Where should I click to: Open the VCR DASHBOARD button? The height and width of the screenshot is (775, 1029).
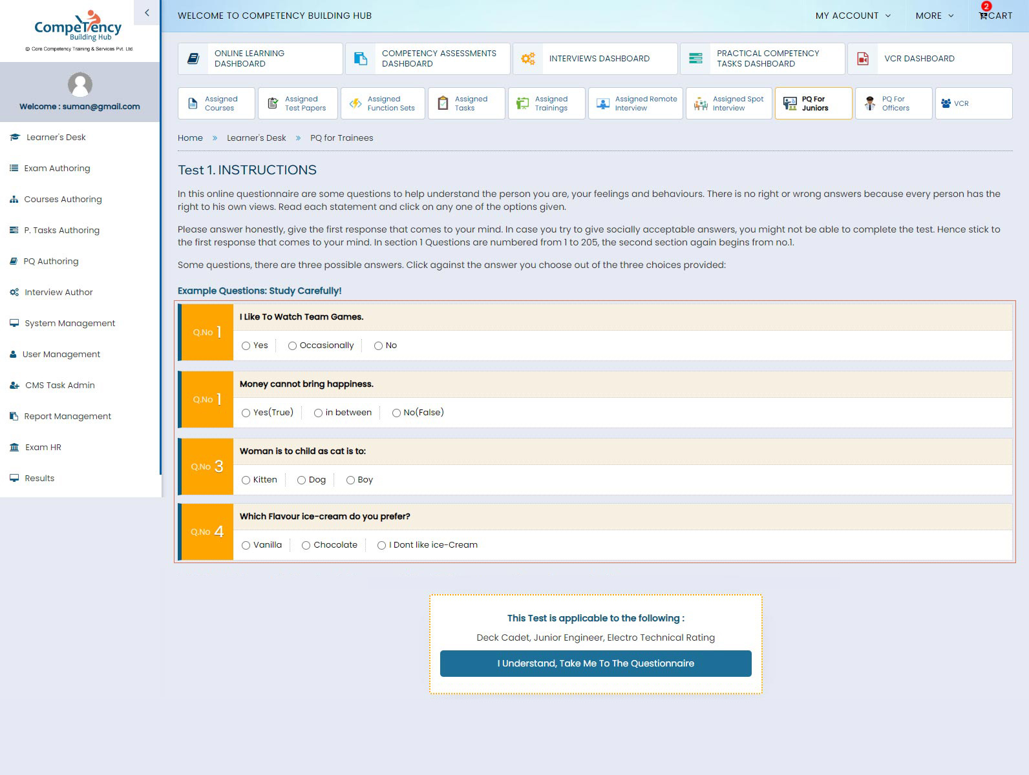coord(930,59)
